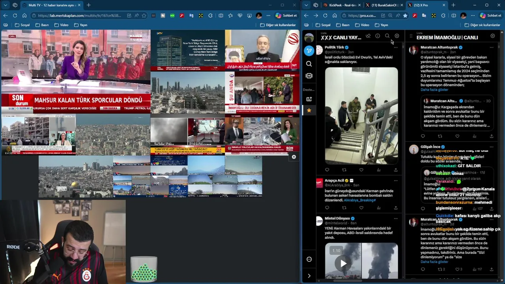Open tab actions dropdown in X Pro window
The image size is (505, 284).
306,5
